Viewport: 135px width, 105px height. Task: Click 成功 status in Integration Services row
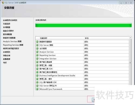click(86, 59)
